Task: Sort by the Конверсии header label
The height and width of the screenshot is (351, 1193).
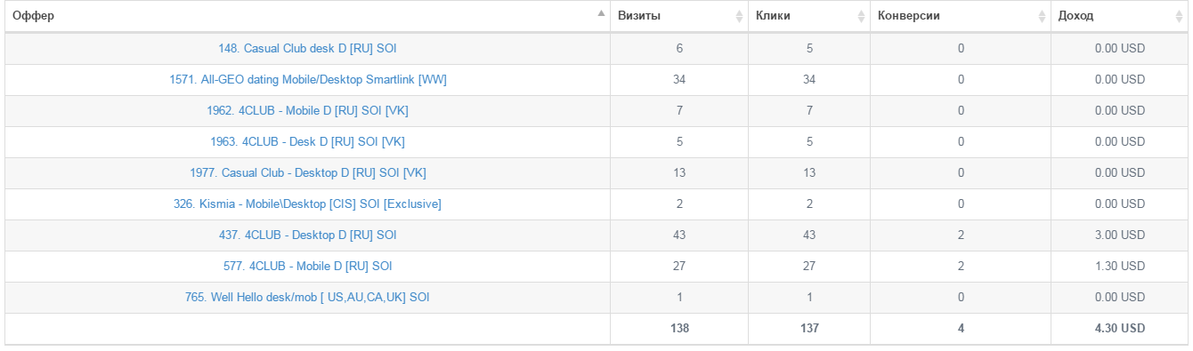Action: pos(909,16)
